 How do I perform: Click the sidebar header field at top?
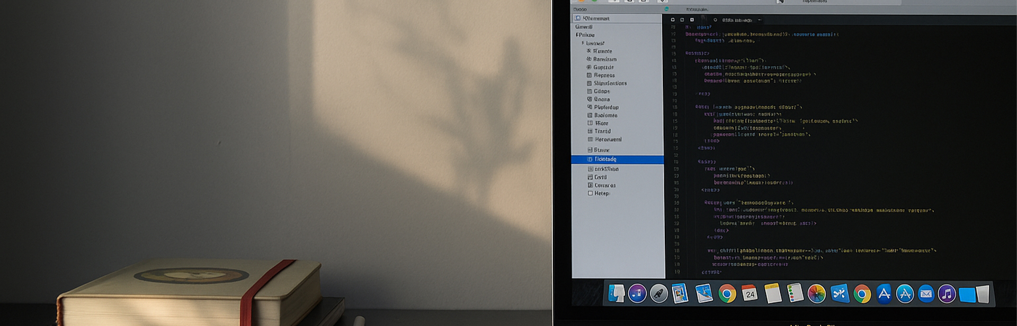[617, 18]
